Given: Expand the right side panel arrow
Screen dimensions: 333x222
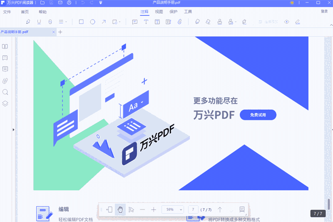Looking at the screenshot, I should [332, 130].
